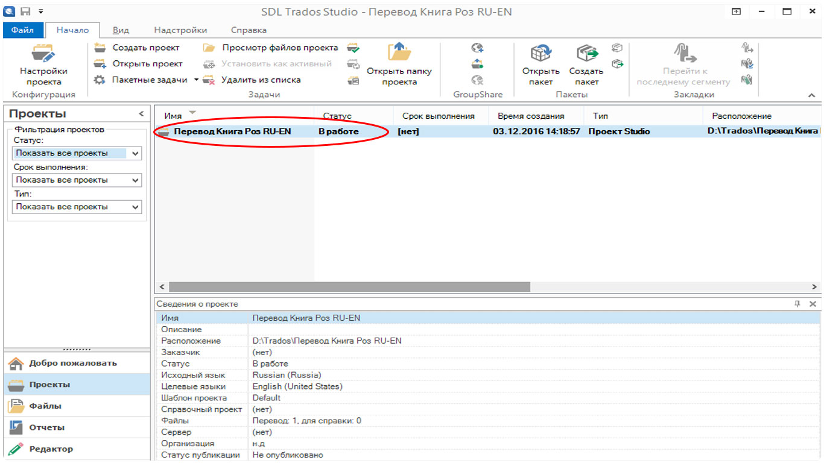Screen dimensions: 824x463
Task: Collapse the ribbon with the chevron
Action: coord(811,95)
